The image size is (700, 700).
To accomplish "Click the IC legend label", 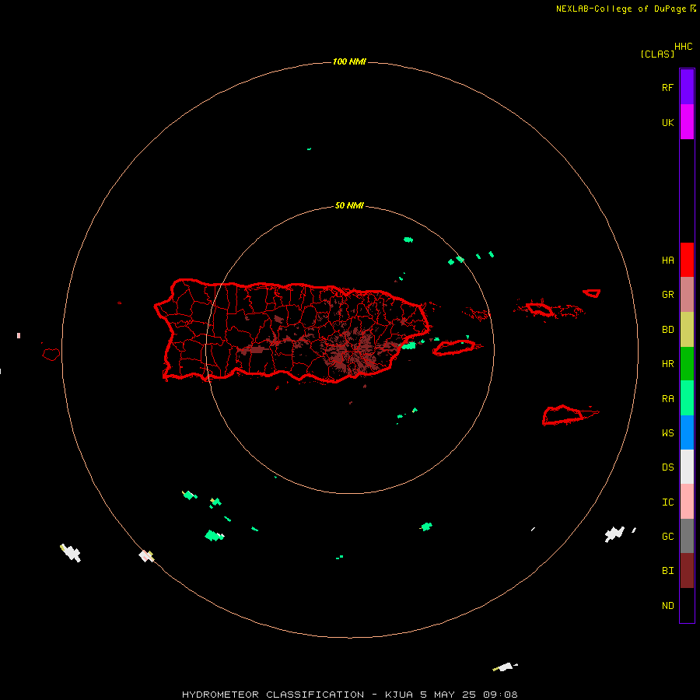I will click(x=667, y=502).
